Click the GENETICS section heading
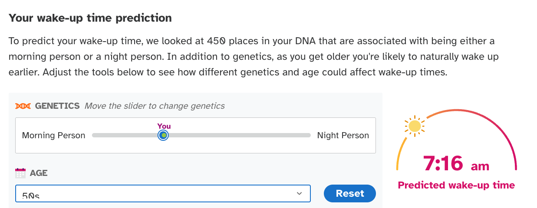Screen dimensions: 537x208 pos(57,106)
